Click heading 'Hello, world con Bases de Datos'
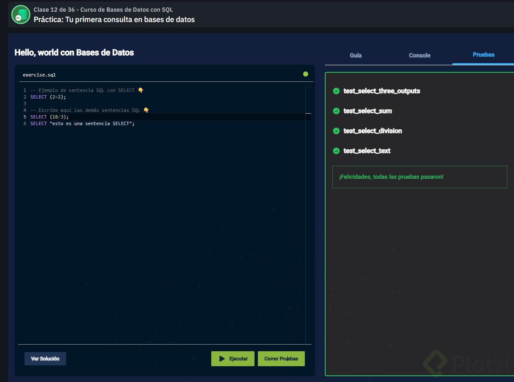 click(x=74, y=52)
